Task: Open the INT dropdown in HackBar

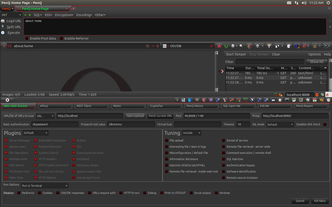Action: click(x=11, y=15)
